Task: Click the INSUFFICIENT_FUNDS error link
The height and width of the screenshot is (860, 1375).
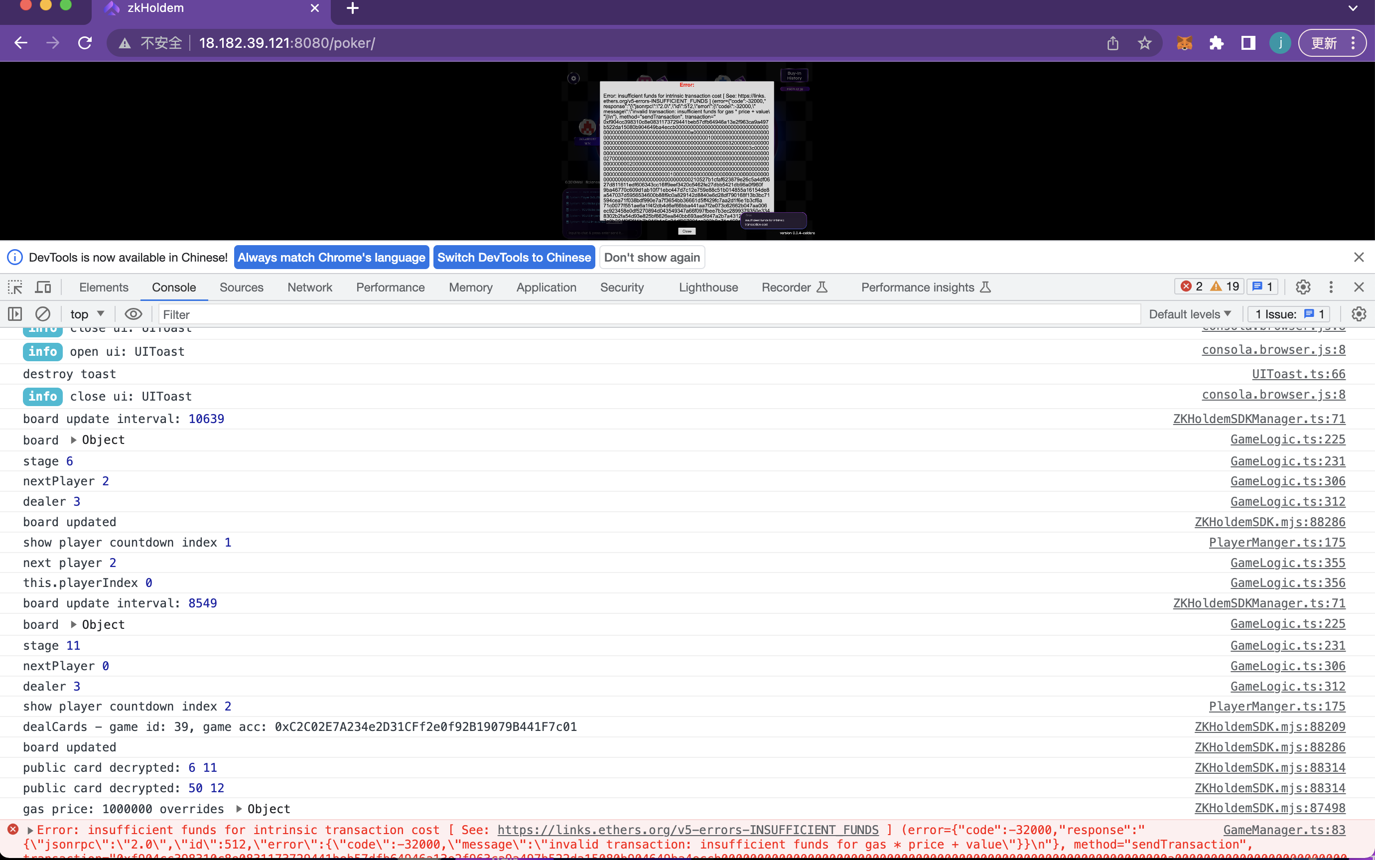Action: 687,829
